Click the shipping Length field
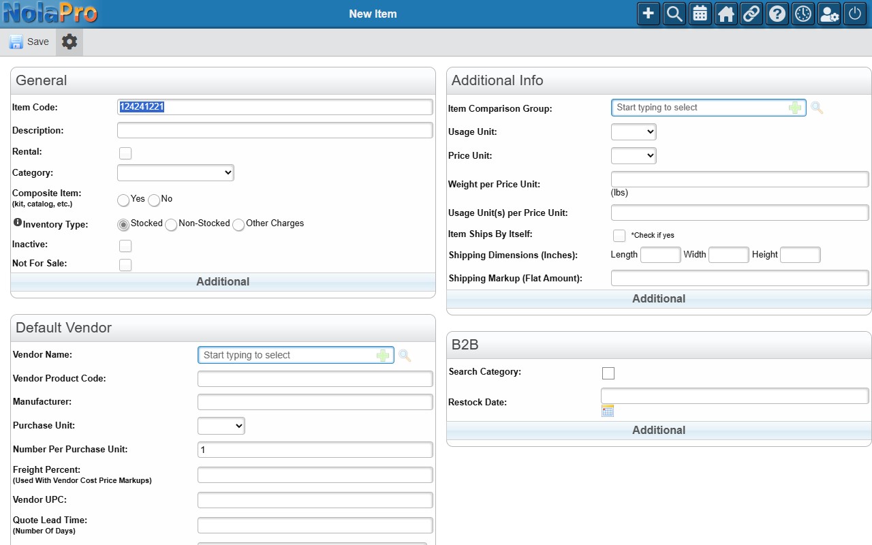The image size is (872, 545). click(661, 255)
